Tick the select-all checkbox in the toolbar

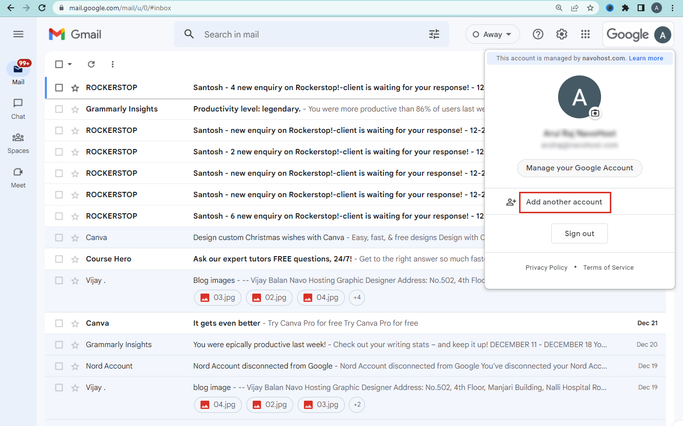59,64
